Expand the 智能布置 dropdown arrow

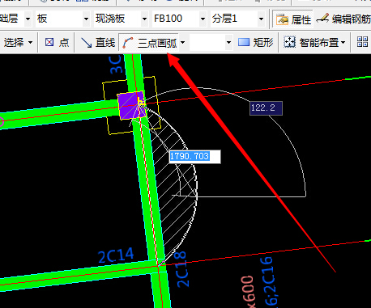pos(343,42)
